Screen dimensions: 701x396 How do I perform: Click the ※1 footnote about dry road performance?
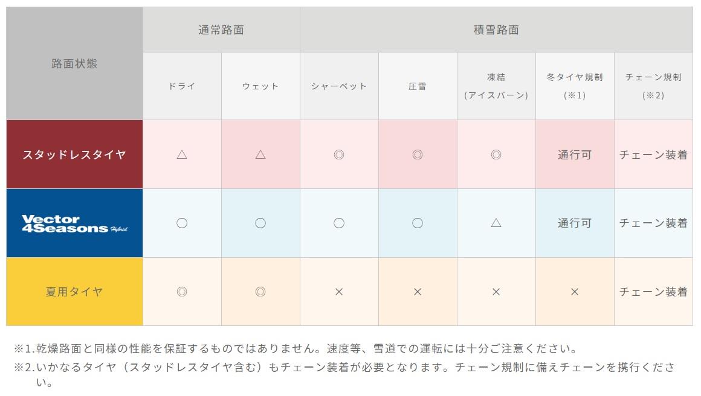pos(296,348)
